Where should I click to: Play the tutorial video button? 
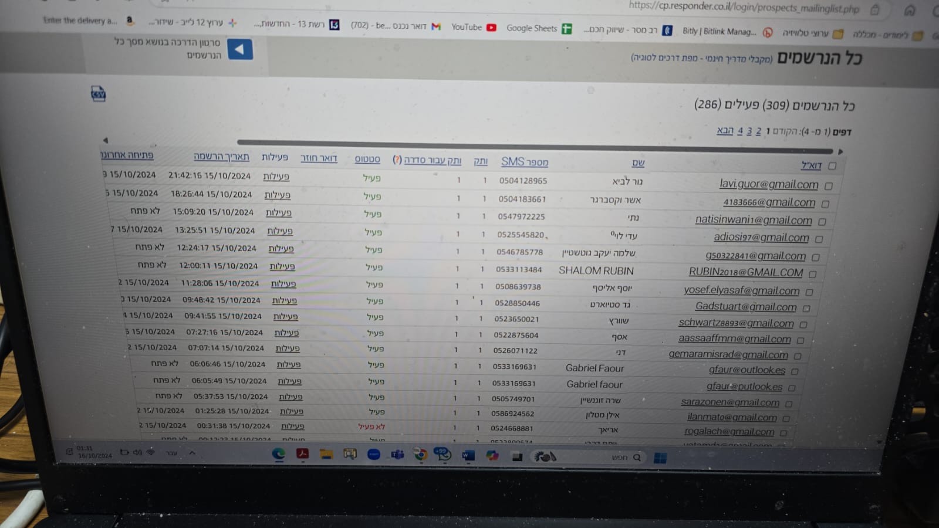(x=239, y=49)
